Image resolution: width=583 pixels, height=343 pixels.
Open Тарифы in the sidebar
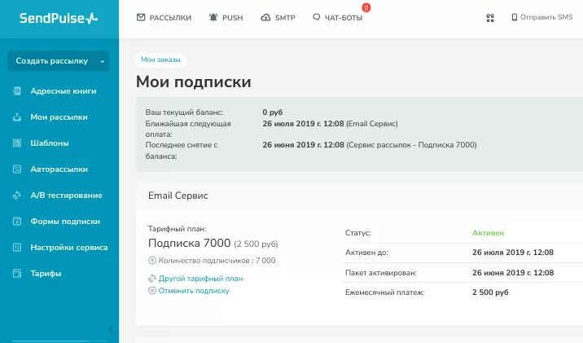[46, 273]
